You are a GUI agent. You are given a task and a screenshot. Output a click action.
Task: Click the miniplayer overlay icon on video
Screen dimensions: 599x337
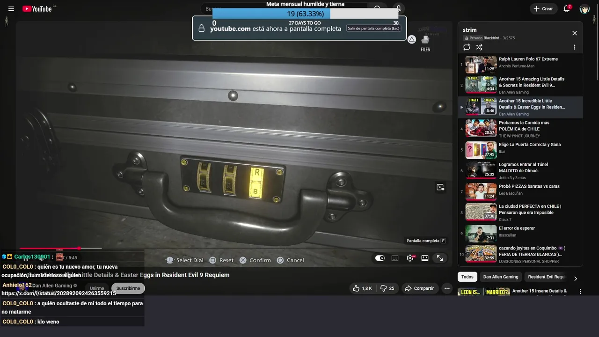(x=440, y=187)
